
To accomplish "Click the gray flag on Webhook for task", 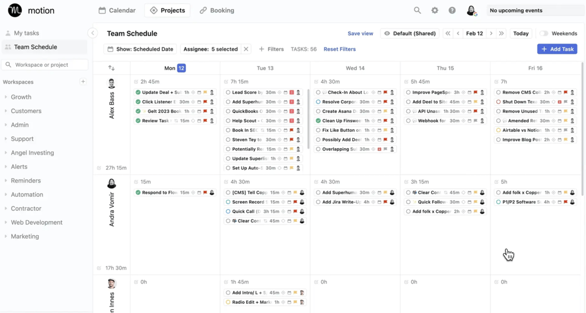I will [476, 121].
